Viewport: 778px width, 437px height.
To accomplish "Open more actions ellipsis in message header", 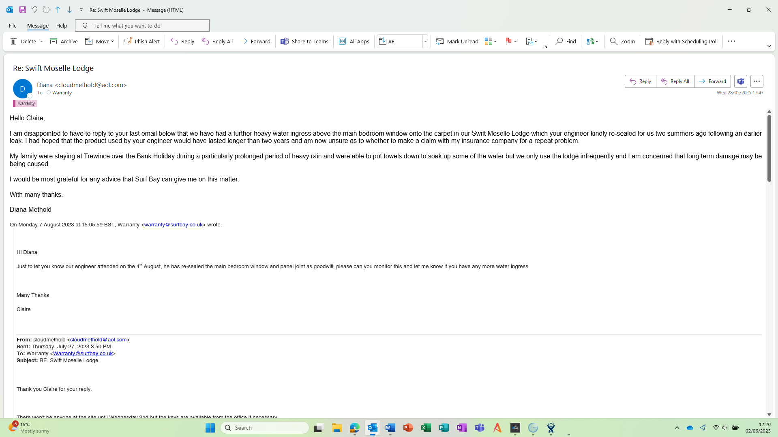I will (757, 81).
